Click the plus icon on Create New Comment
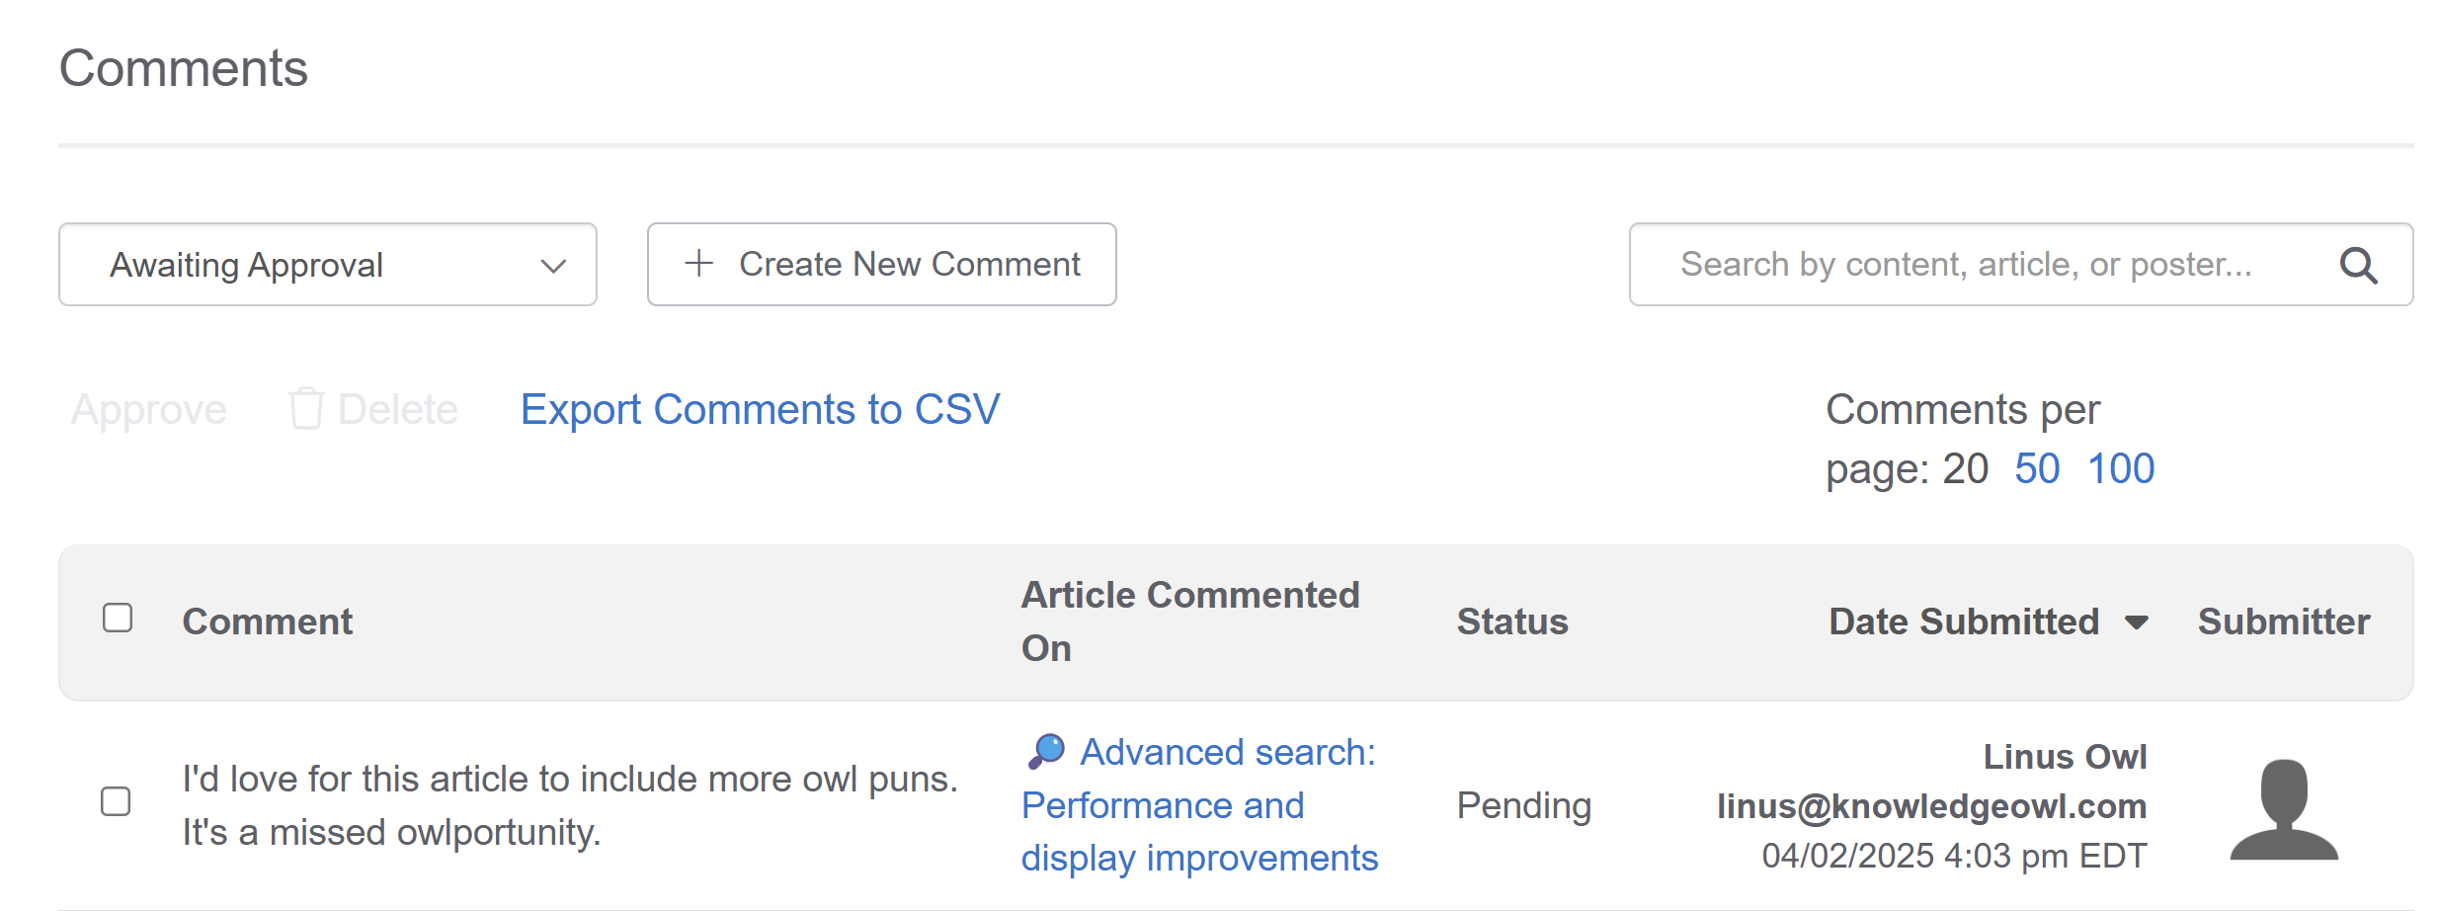2439x911 pixels. [698, 263]
